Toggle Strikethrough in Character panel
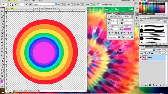Viewport: 168px width, 94px height. [x=131, y=33]
